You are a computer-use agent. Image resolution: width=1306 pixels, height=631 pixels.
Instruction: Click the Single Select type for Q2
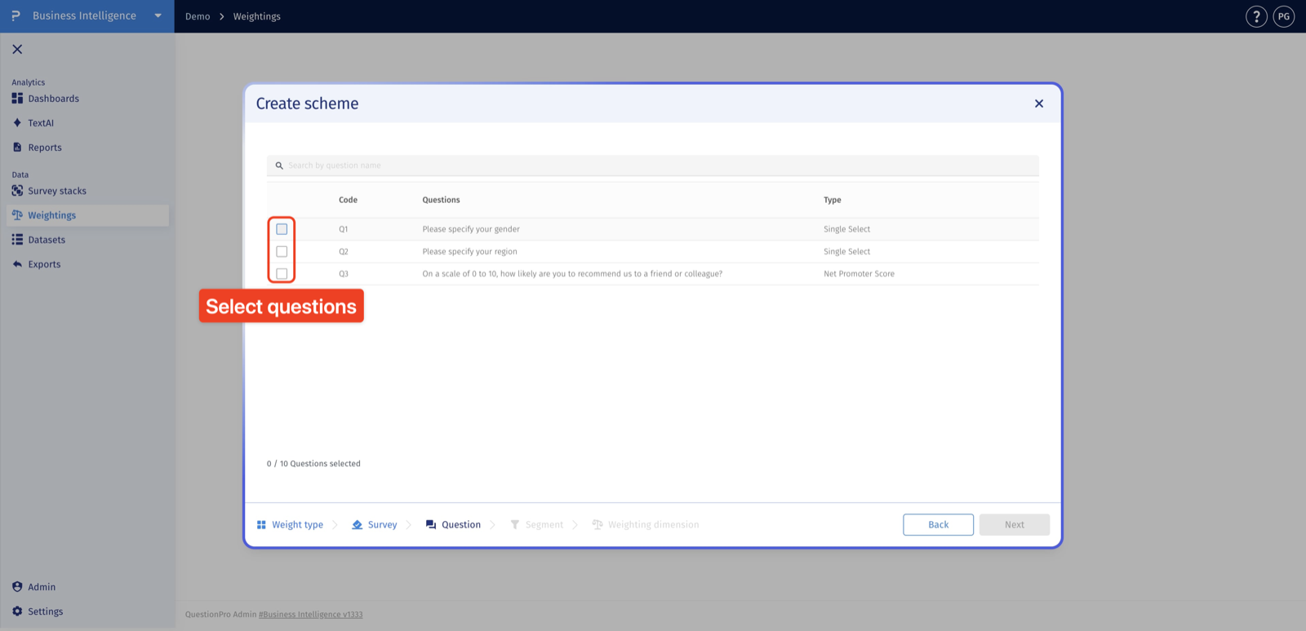pyautogui.click(x=846, y=251)
